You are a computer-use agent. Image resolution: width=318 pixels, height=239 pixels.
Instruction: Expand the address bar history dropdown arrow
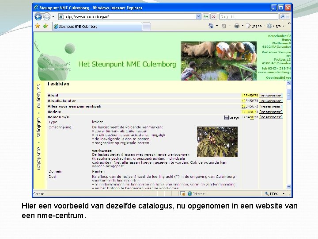(x=199, y=17)
